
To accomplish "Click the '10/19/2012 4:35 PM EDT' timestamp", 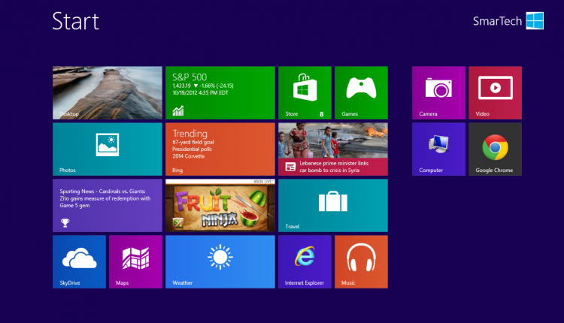I will click(x=200, y=92).
